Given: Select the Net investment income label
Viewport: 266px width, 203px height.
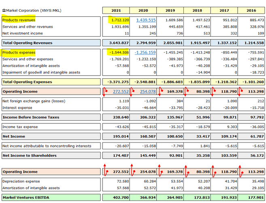Looking at the screenshot, I should tap(22, 33).
